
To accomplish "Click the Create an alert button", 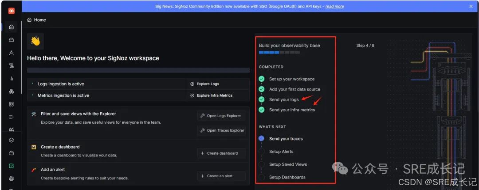I will 221,176.
